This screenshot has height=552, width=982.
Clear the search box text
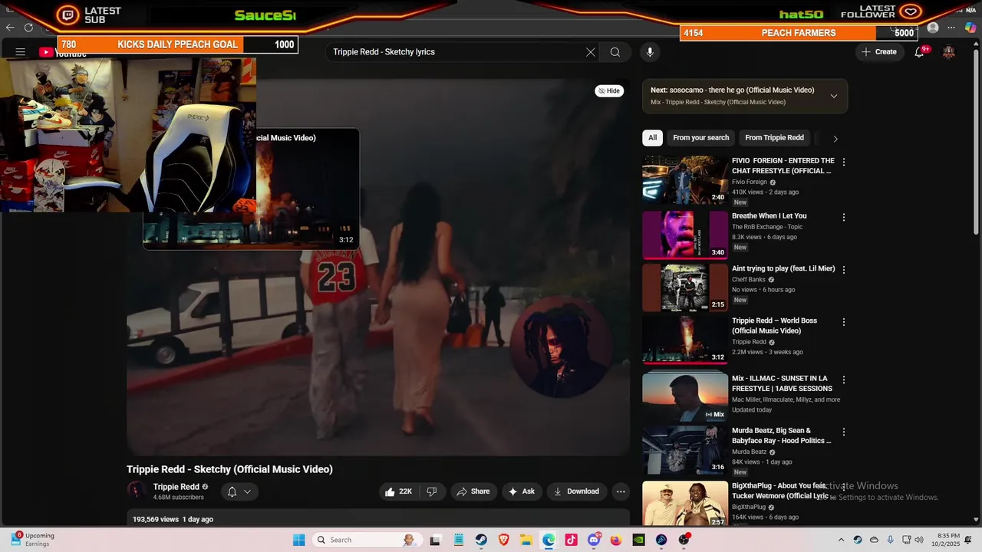[591, 52]
